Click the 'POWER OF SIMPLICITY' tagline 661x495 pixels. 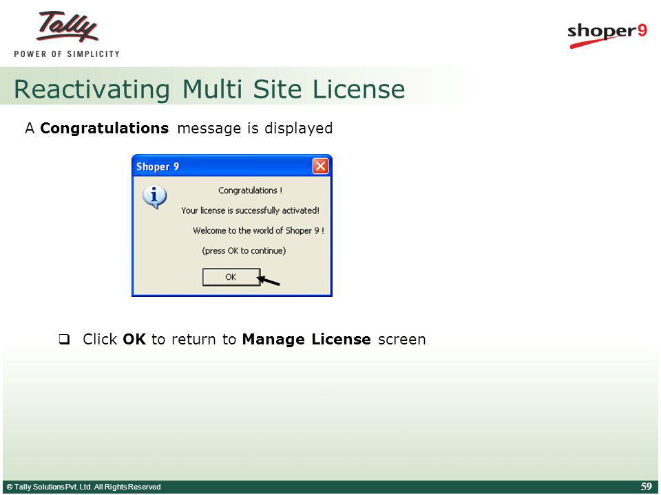click(x=67, y=54)
